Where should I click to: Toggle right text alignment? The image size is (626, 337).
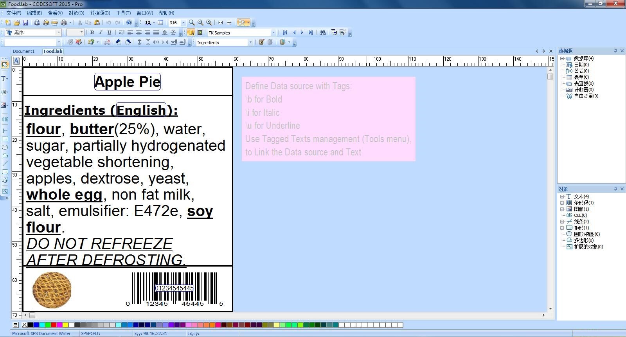pos(148,32)
